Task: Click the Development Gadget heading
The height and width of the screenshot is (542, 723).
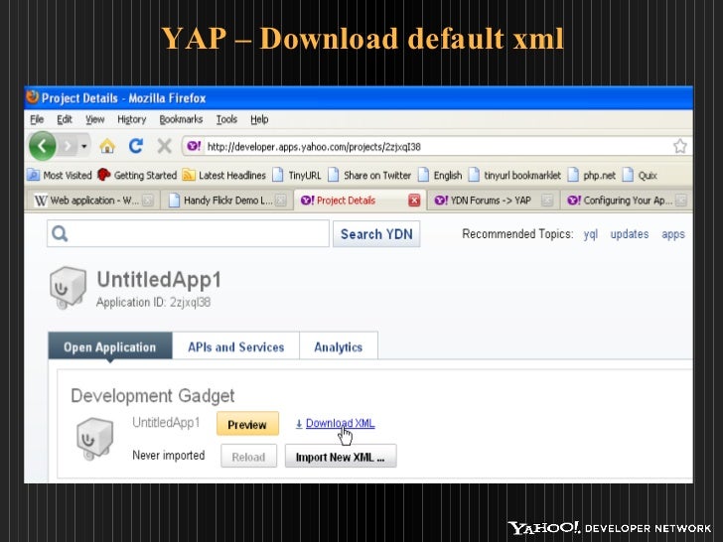Action: point(153,396)
